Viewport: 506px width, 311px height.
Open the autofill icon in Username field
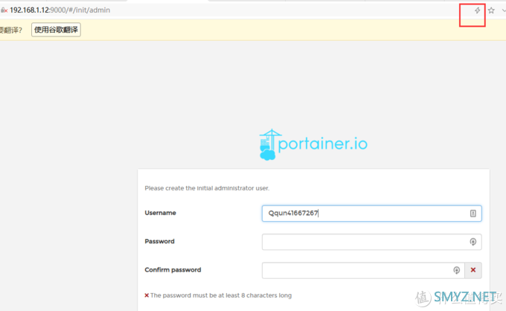[x=473, y=214]
